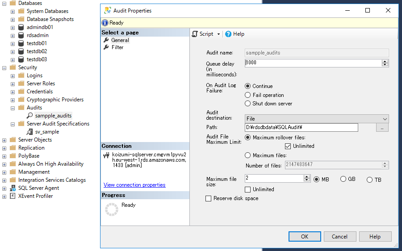Click the sampple_audits audit magnifier icon

pos(30,116)
